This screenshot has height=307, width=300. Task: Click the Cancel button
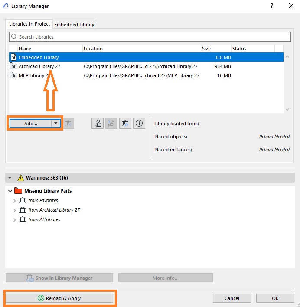232,298
